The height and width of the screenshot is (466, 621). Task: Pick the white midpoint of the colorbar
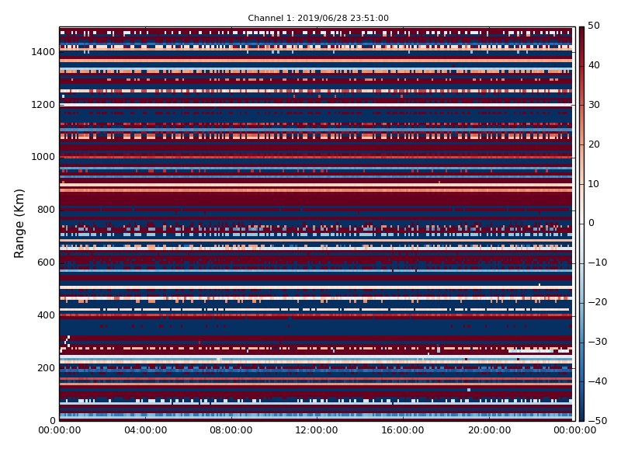(x=581, y=224)
